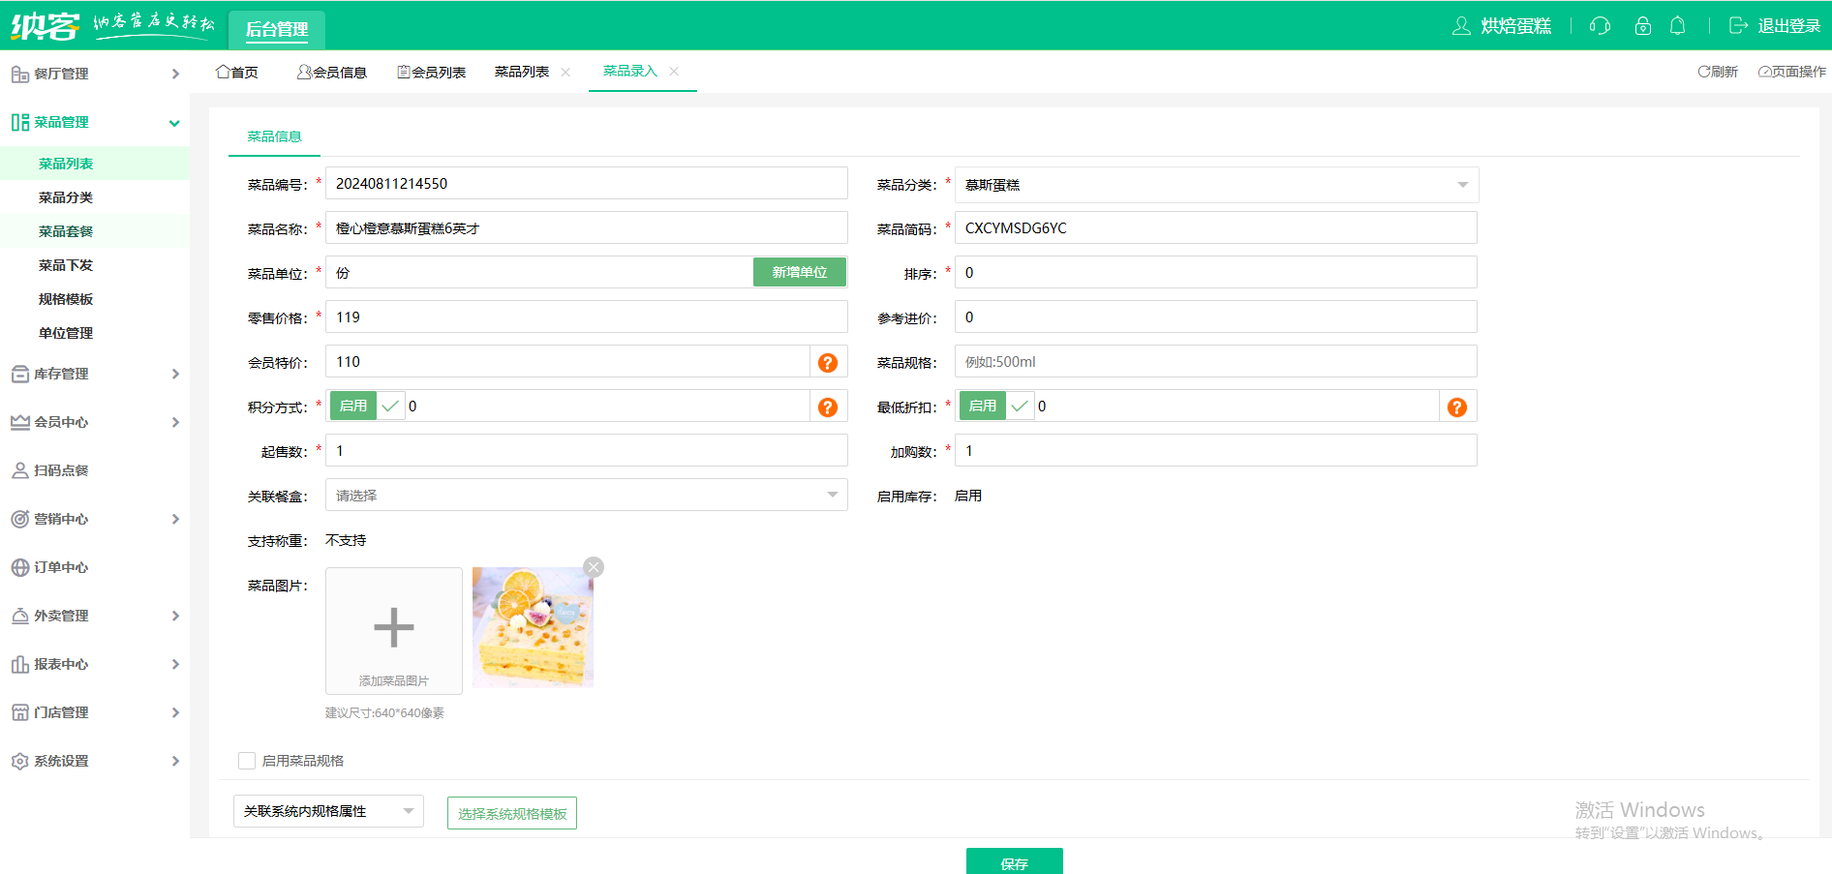Viewport: 1832px width, 874px height.
Task: Click the customer service headset icon
Action: pyautogui.click(x=1600, y=26)
